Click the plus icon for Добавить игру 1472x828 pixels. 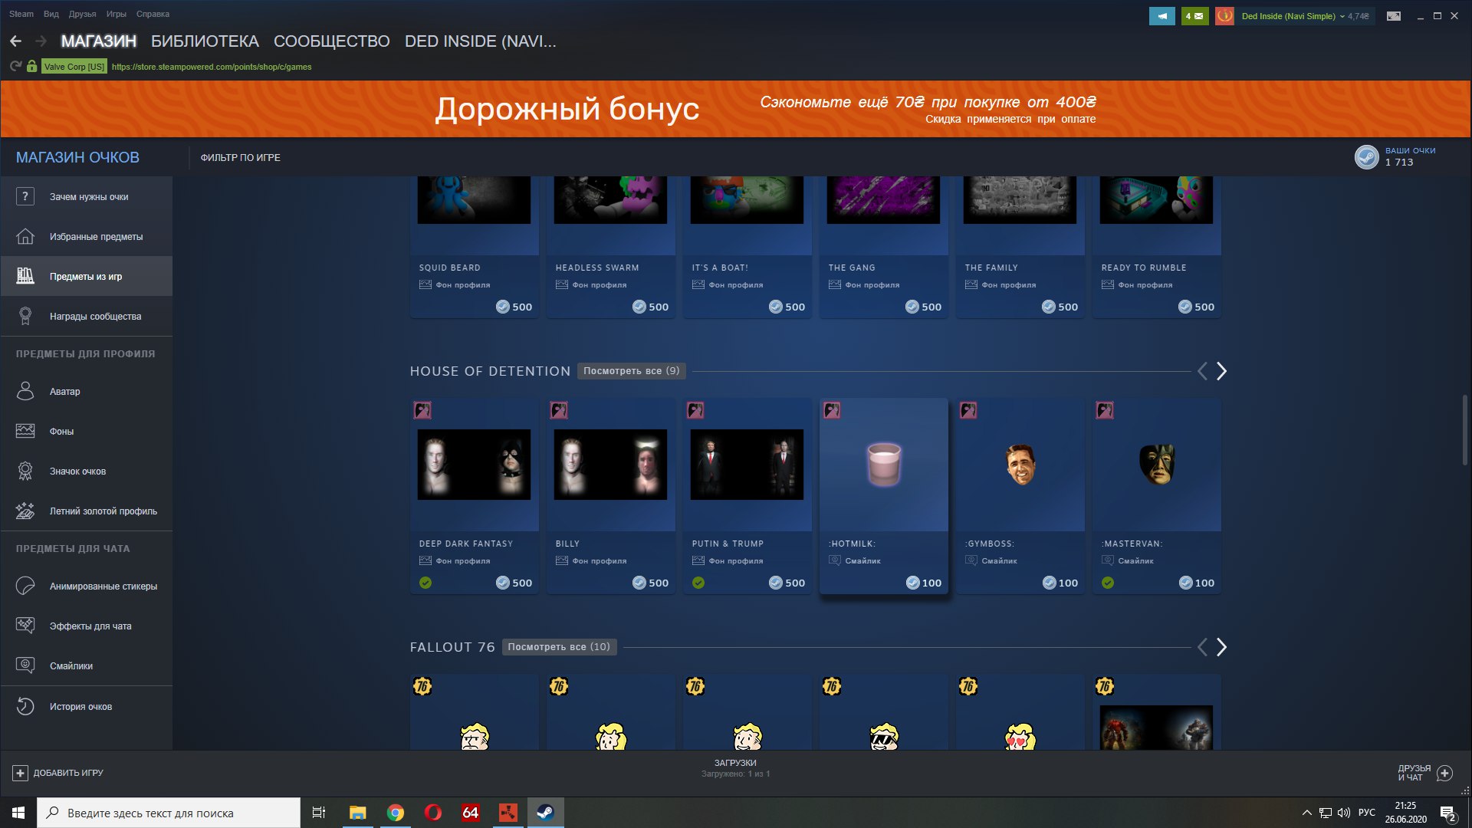[21, 773]
